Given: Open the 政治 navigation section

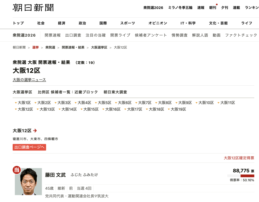Looking at the screenshot, I should pyautogui.click(x=82, y=23).
